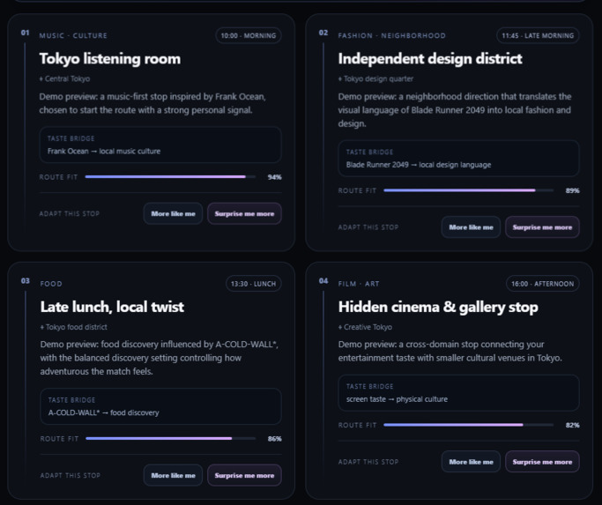This screenshot has width=602, height=505.
Task: Click the 82% route fit bar
Action: click(x=469, y=425)
